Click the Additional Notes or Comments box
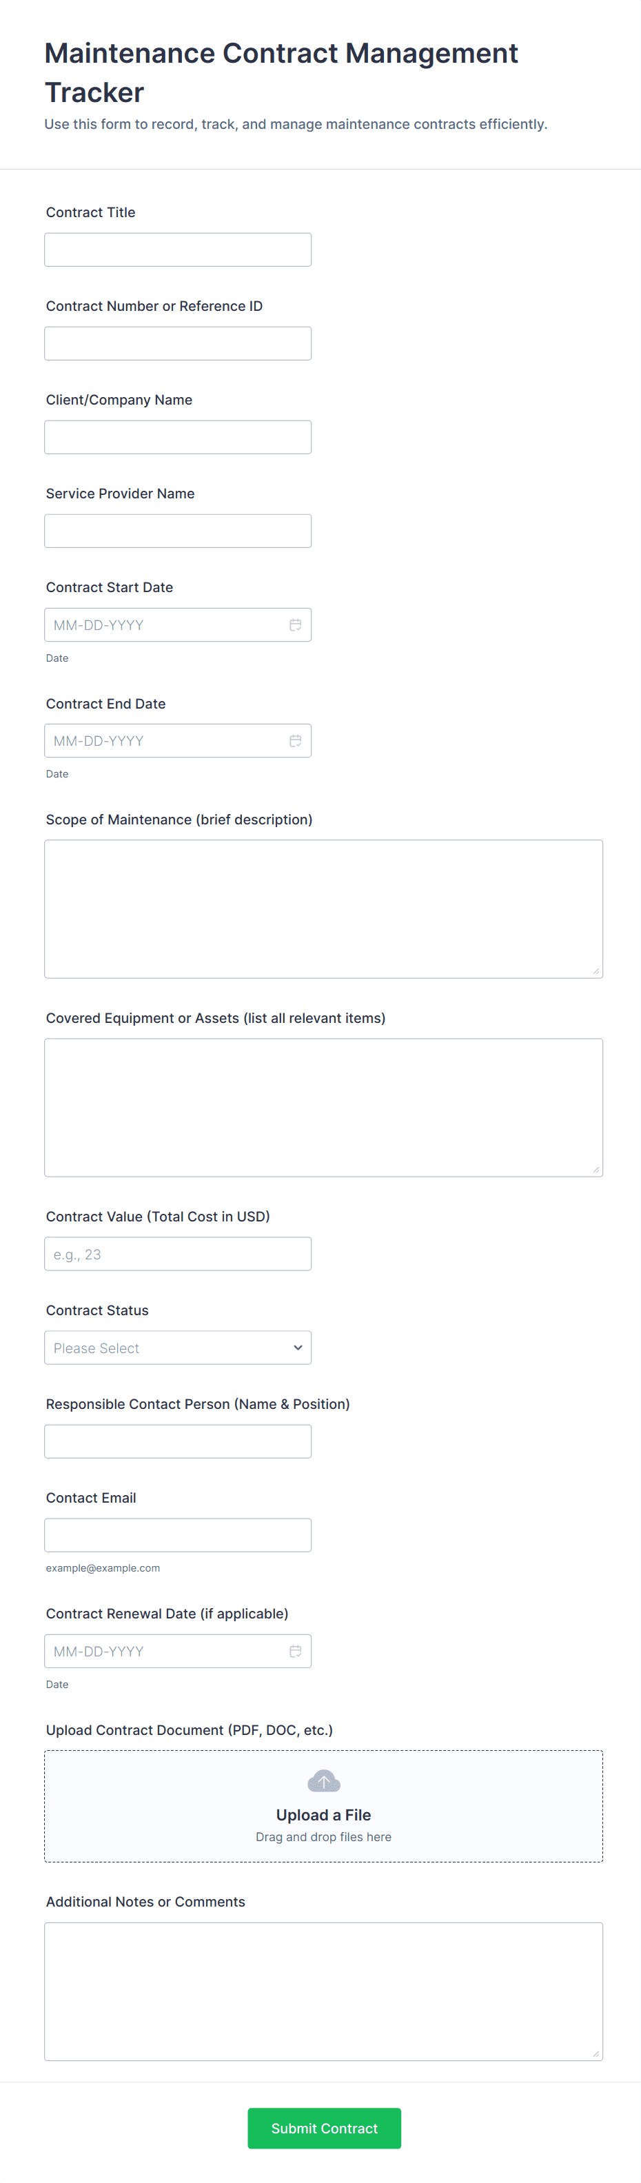The width and height of the screenshot is (641, 2183). 323,1991
